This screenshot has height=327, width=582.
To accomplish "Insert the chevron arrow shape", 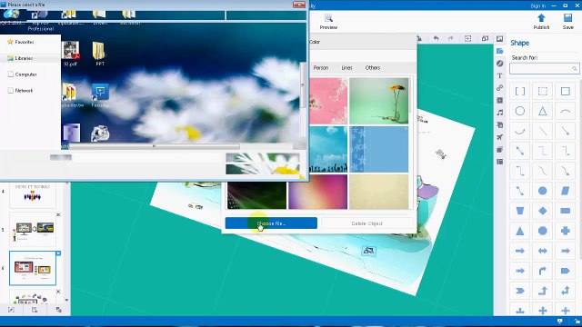I will coord(520,291).
